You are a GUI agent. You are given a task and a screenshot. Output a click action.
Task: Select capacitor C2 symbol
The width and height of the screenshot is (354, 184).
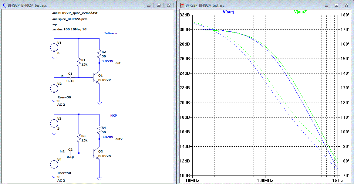[x=70, y=153]
